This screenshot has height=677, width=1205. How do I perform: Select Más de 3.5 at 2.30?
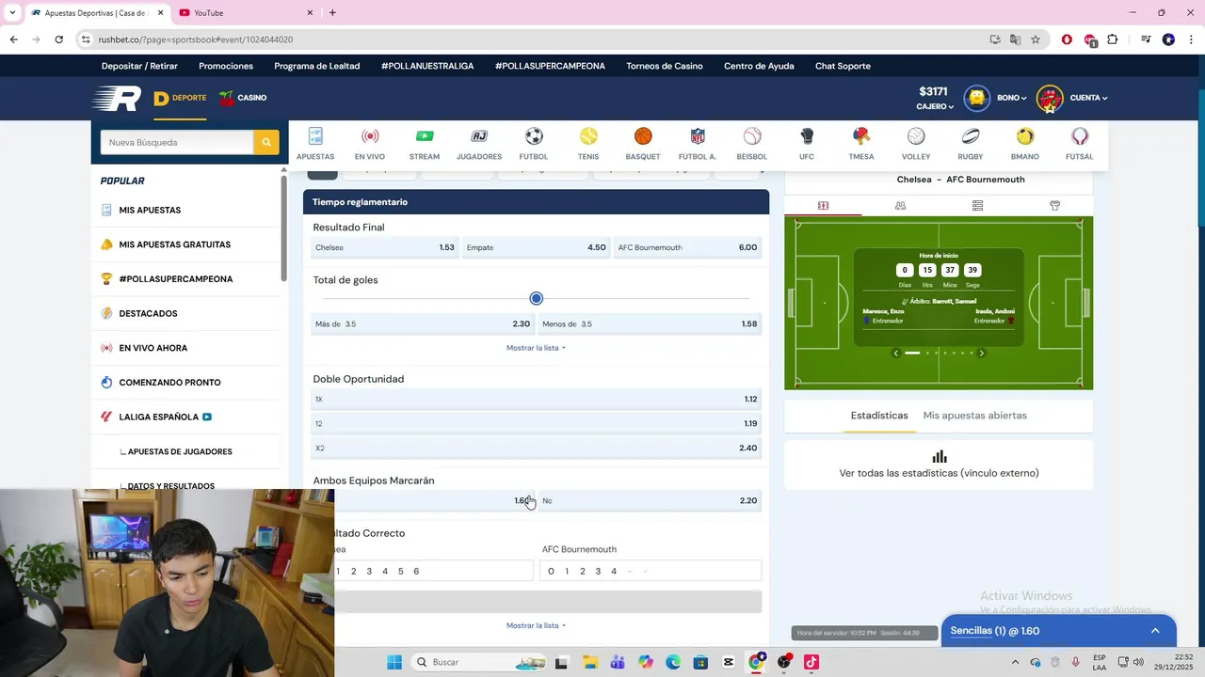[x=423, y=323]
